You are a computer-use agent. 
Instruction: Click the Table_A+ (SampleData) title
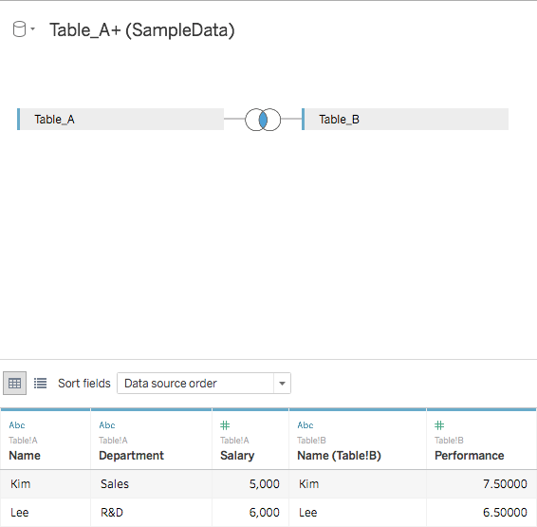pyautogui.click(x=142, y=30)
